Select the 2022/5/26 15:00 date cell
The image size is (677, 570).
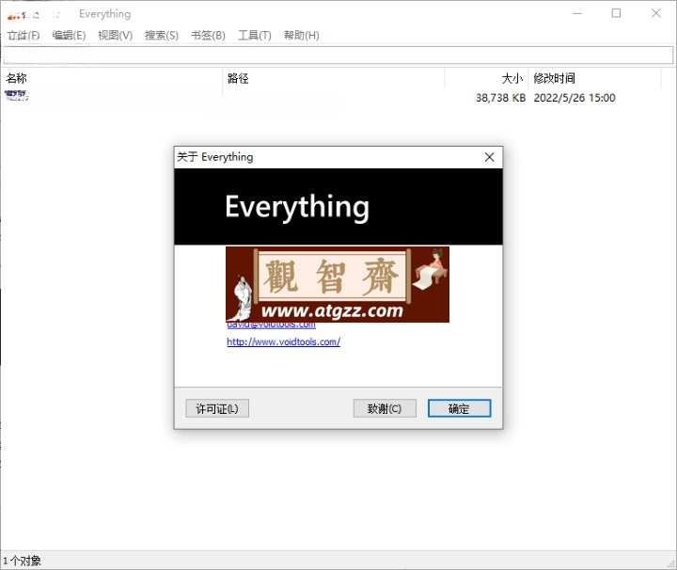tap(575, 98)
